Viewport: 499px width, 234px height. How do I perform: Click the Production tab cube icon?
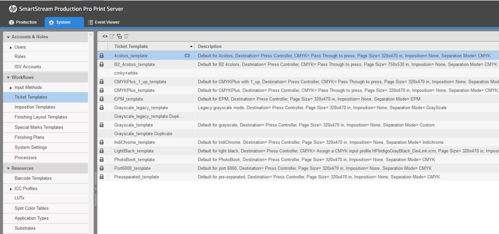[x=11, y=22]
